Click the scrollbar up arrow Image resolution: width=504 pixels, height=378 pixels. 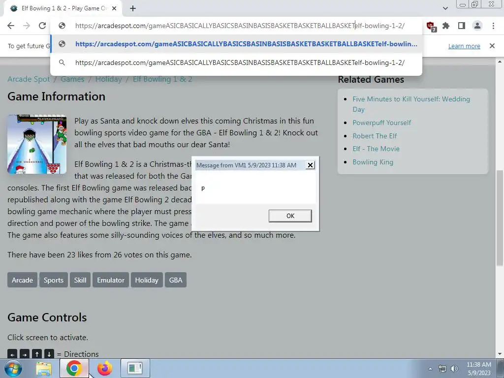coord(500,62)
